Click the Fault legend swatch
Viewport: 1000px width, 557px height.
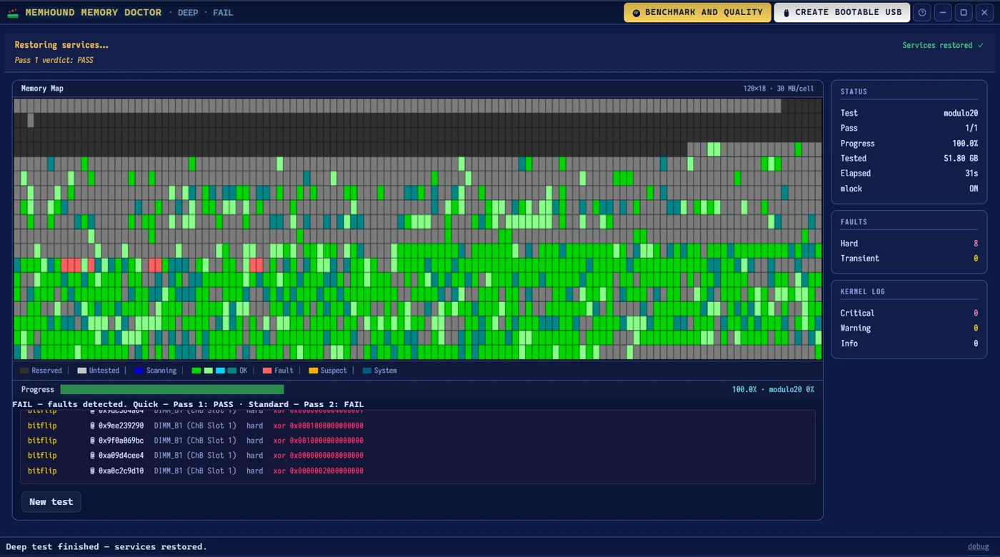(x=267, y=371)
